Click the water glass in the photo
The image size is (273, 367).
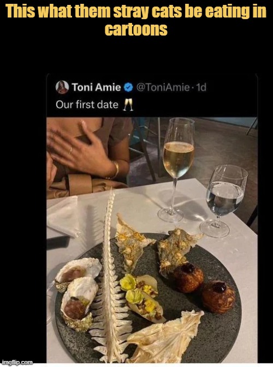pos(223,201)
